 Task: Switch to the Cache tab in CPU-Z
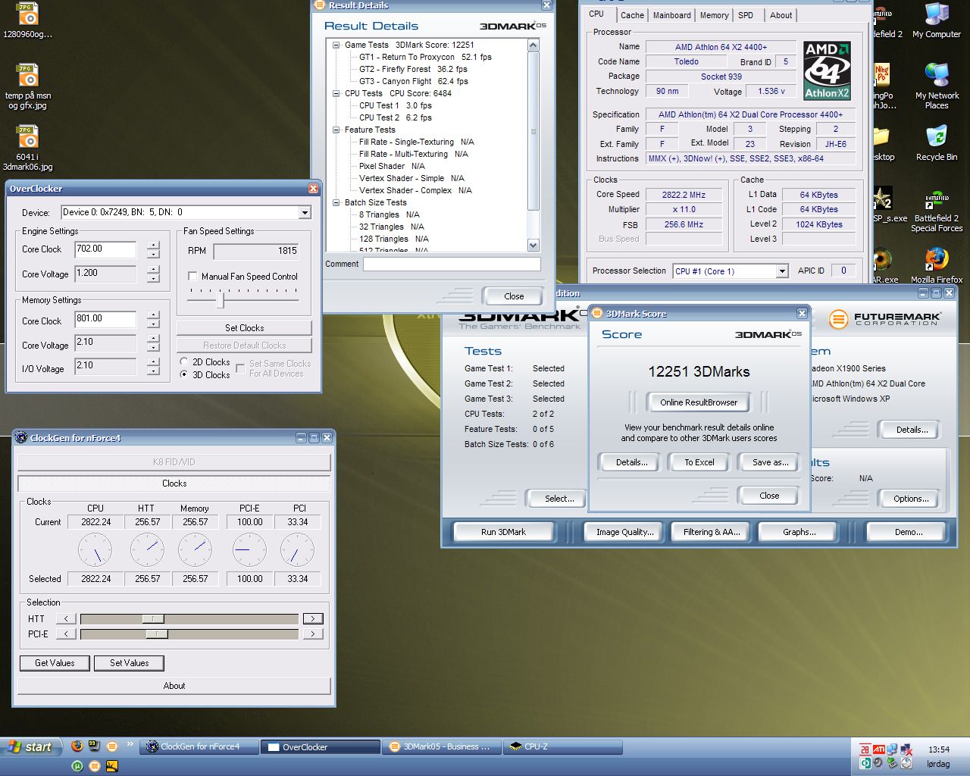click(632, 15)
